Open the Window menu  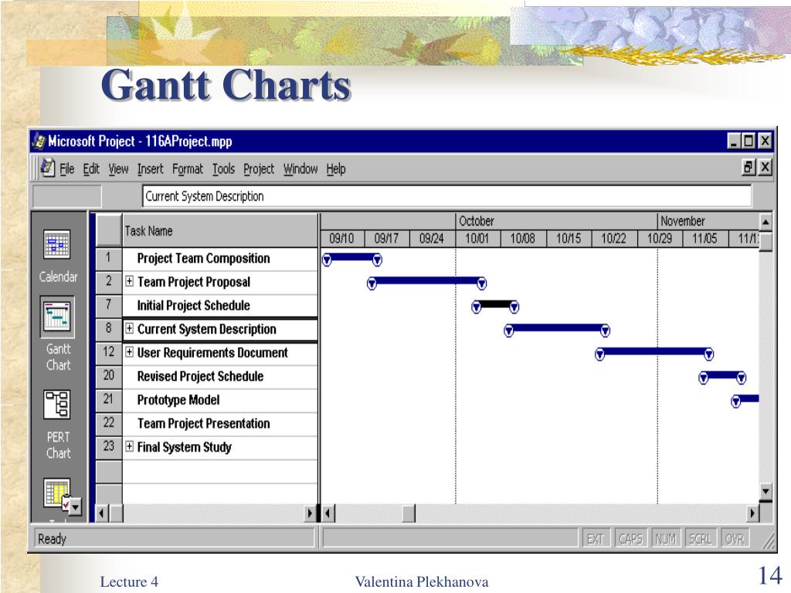(x=300, y=169)
